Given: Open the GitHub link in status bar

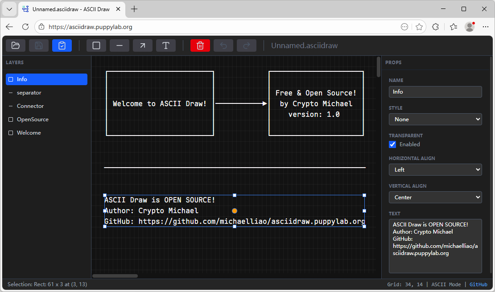Looking at the screenshot, I should click(478, 284).
